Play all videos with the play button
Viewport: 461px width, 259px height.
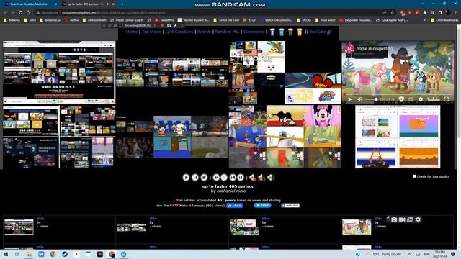[x=186, y=178]
